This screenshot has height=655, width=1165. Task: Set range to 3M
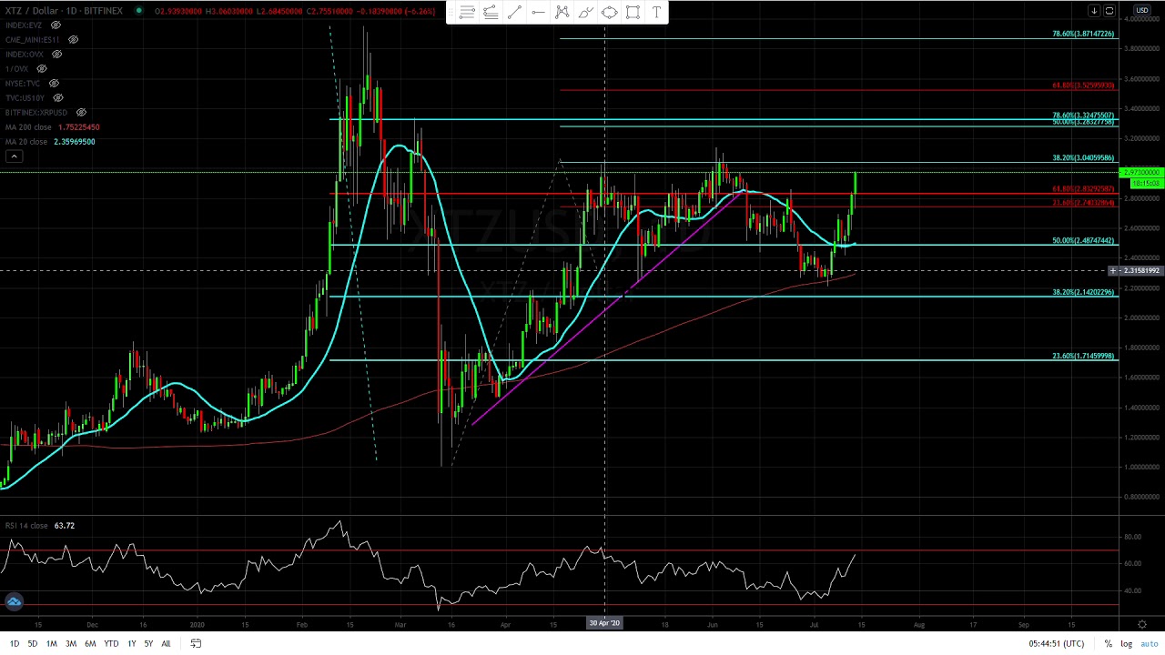pos(70,643)
